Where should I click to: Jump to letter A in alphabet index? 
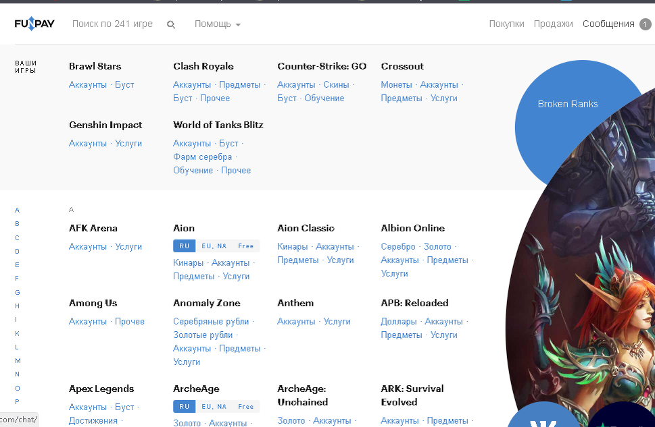click(x=17, y=210)
